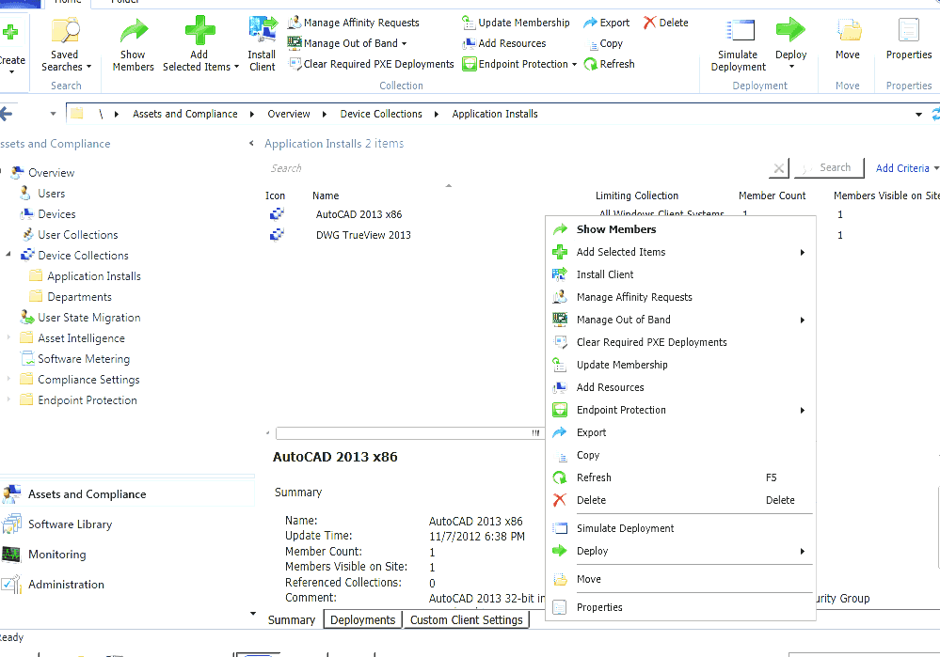Click the DWG TrueView 2013 collection icon
The image size is (940, 657).
tap(277, 235)
